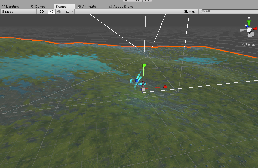
Task: Open the Gizmos dropdown menu
Action: point(190,11)
